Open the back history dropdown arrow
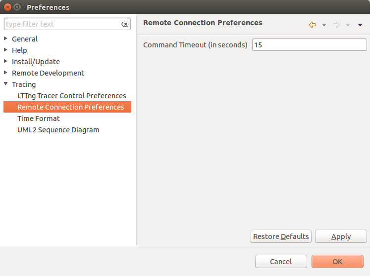This screenshot has width=370, height=276. (x=324, y=25)
